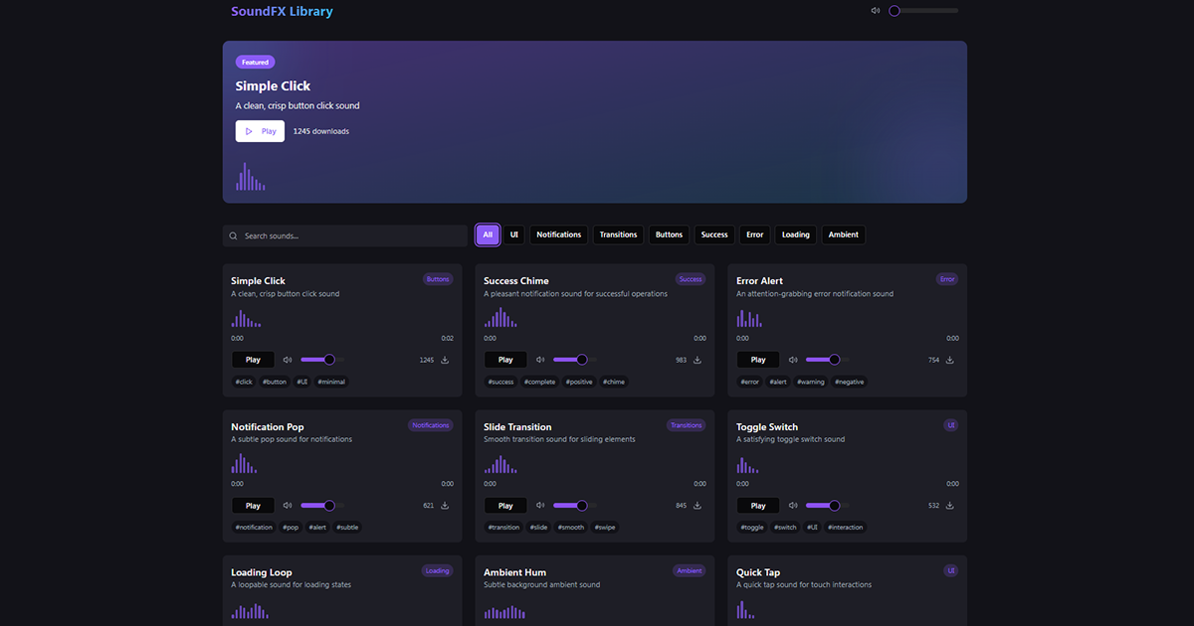
Task: Click the SoundFX Library logo title
Action: (282, 12)
